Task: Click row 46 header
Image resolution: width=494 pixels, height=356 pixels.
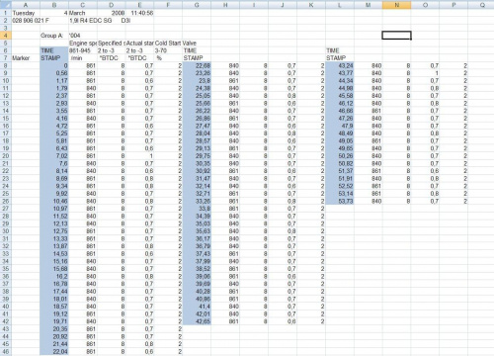Action: 6,351
